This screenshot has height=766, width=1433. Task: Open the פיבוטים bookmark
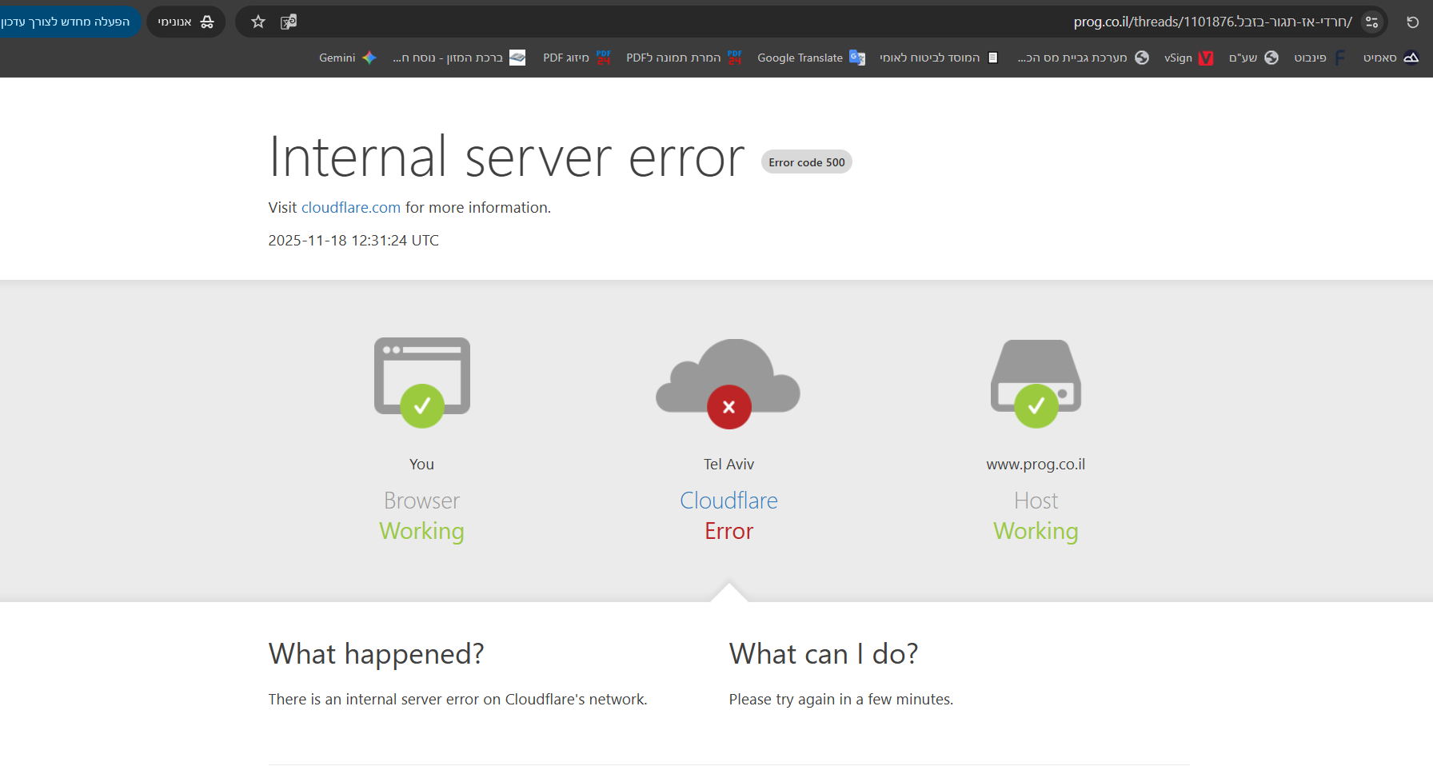1320,58
